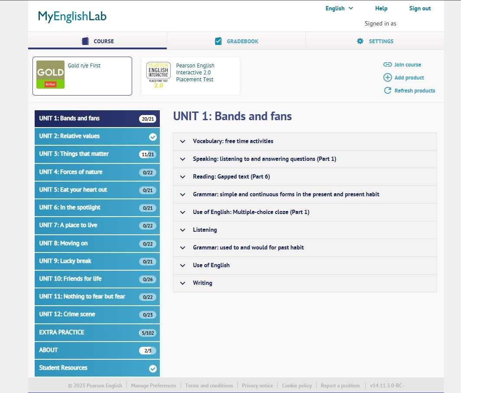Viewport: 499px width, 393px height.
Task: Select Pearson English Interactive Placement Test card
Action: pos(190,76)
